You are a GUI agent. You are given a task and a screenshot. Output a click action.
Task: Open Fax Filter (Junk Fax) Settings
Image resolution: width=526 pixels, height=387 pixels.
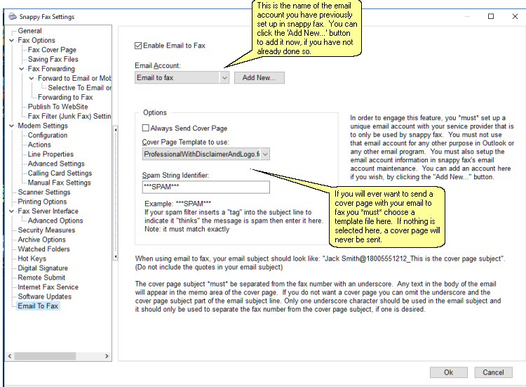click(x=69, y=116)
